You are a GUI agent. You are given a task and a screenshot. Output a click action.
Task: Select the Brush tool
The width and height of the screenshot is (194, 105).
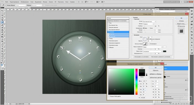click(2, 27)
